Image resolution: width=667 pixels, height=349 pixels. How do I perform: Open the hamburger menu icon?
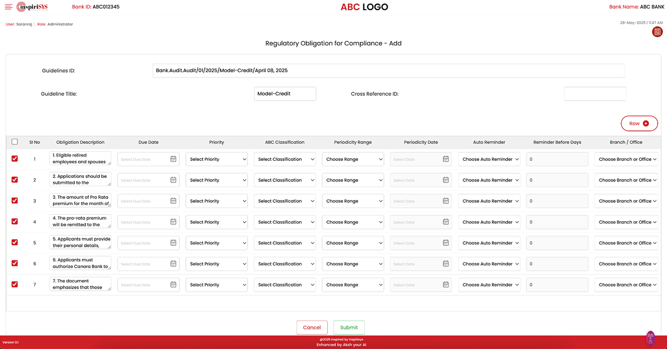click(8, 7)
